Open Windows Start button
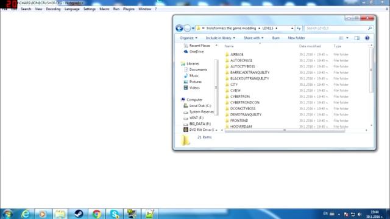Screen dimensions: 390x219 coord(7,214)
